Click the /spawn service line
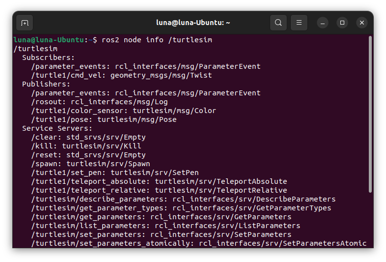 click(90, 164)
